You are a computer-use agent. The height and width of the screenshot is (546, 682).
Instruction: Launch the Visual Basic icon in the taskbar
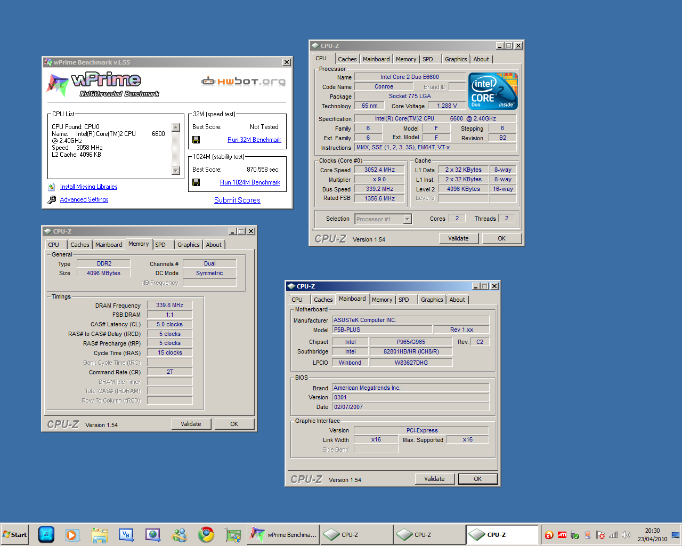point(126,535)
